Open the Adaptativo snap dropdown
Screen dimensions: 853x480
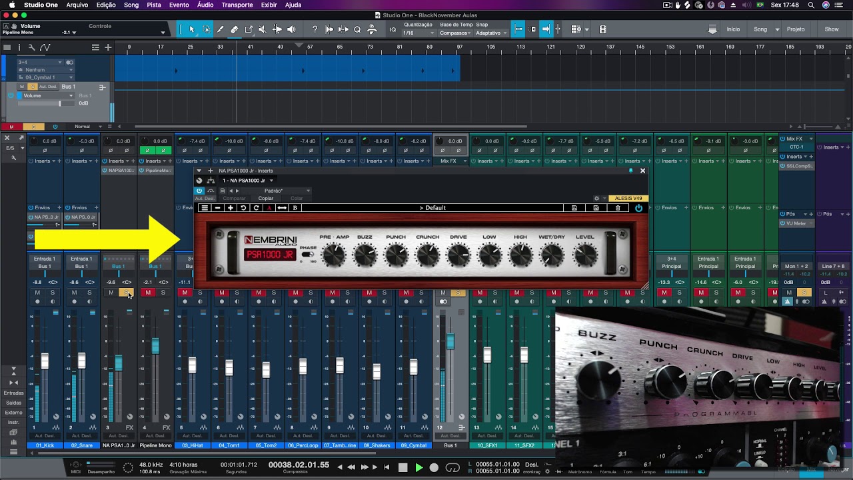click(491, 33)
